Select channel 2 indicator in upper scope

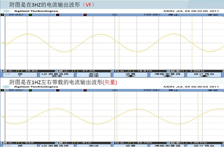point(30,15)
